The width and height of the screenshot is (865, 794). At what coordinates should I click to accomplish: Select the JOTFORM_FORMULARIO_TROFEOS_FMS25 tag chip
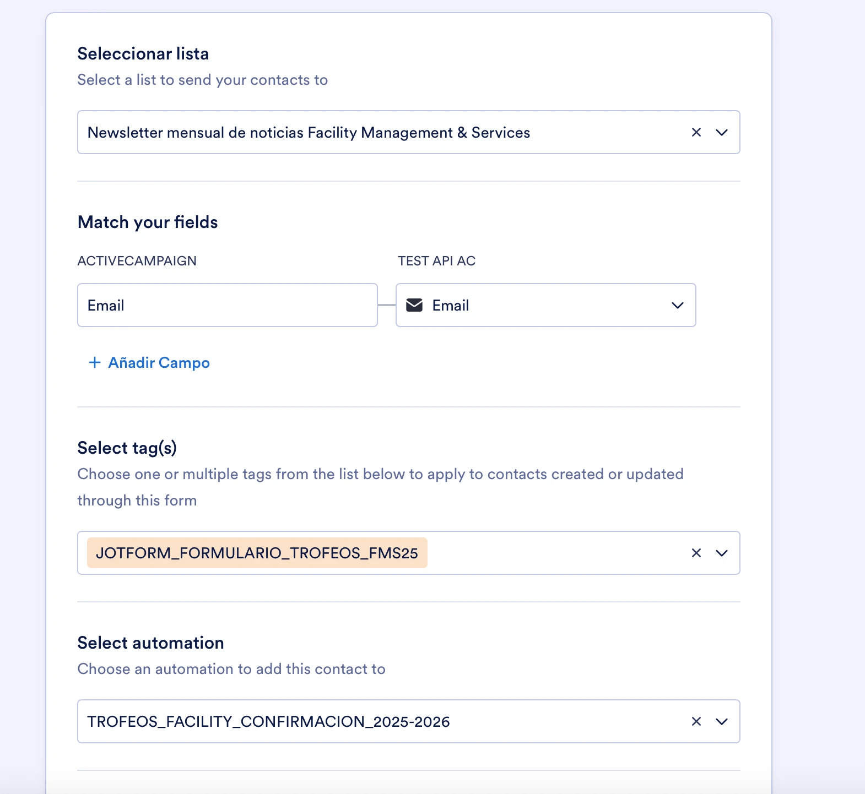pos(257,553)
